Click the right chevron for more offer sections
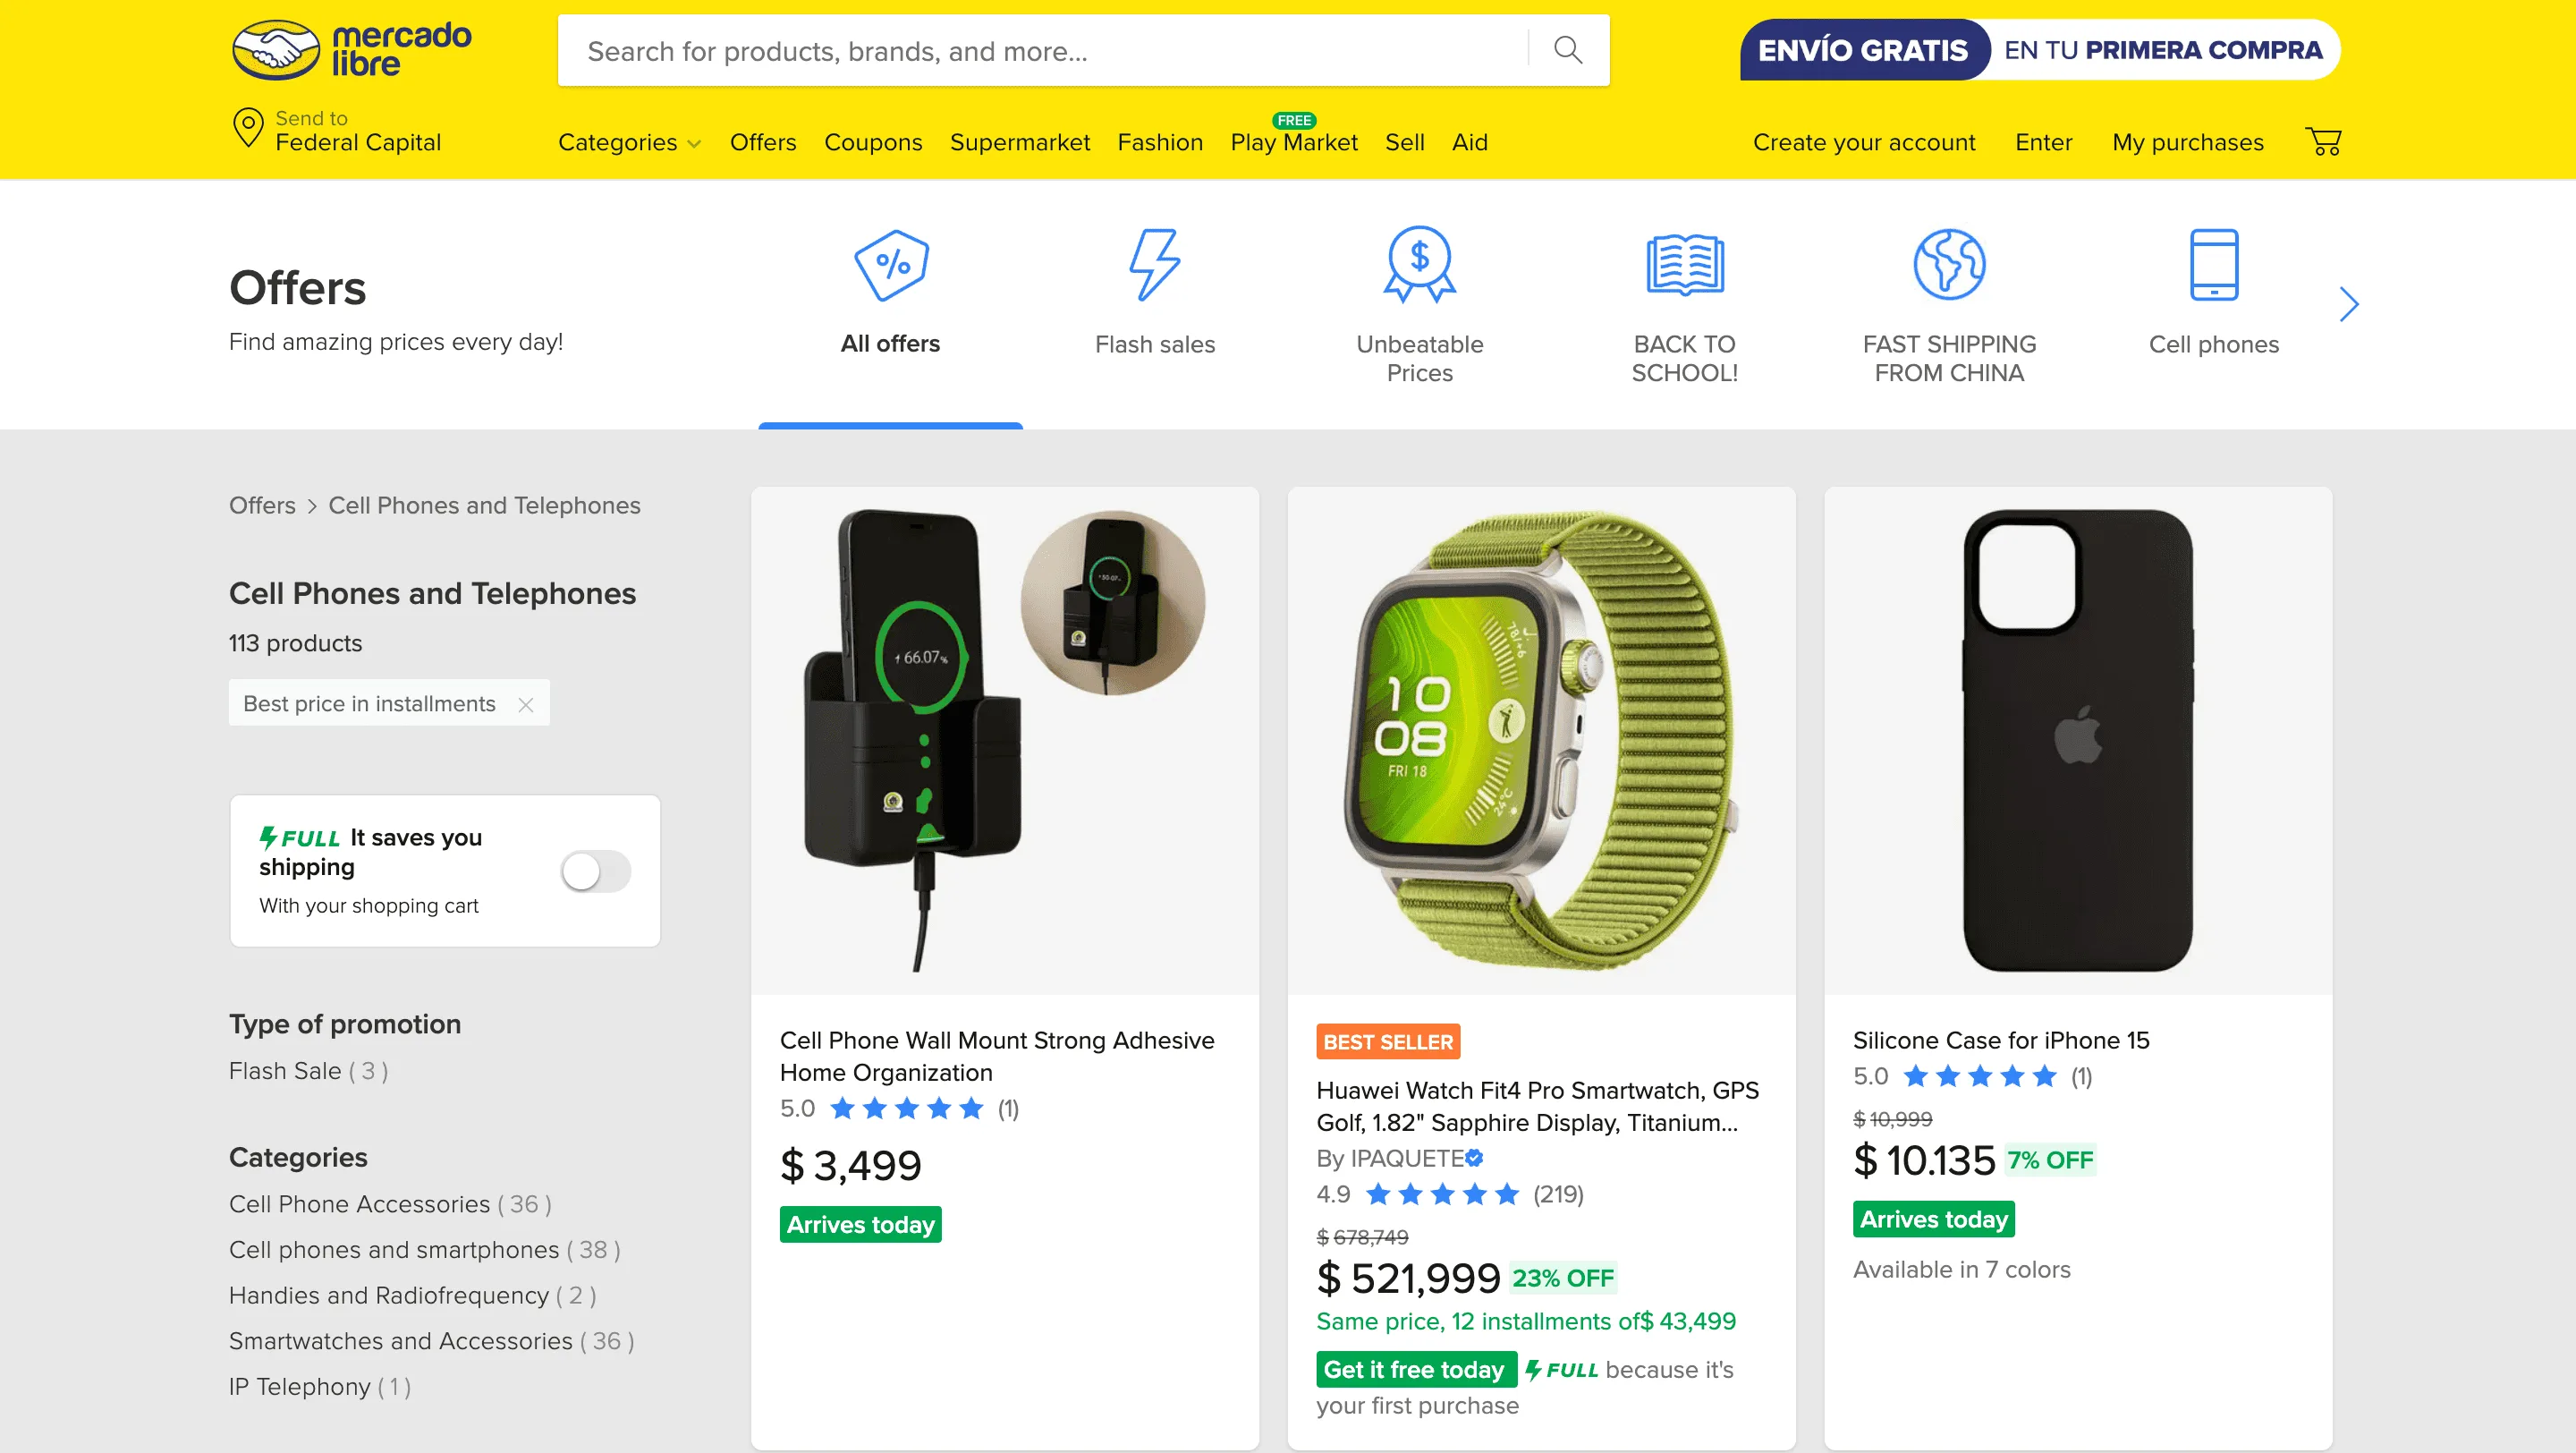2576x1453 pixels. (x=2348, y=304)
